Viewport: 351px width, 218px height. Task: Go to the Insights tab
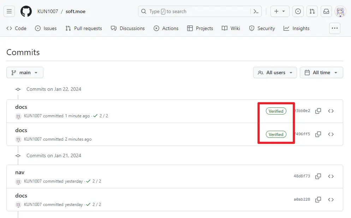296,28
